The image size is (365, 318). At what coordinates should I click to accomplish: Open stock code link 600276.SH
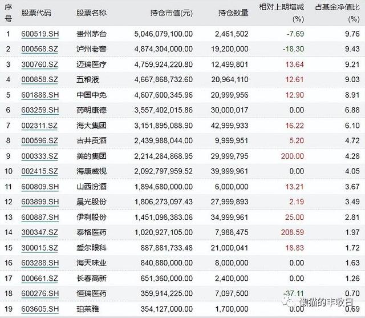pyautogui.click(x=40, y=293)
